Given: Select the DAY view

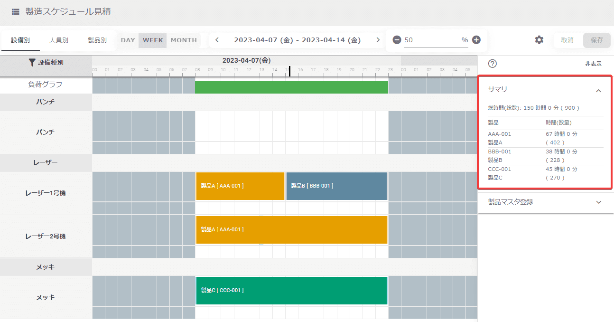Looking at the screenshot, I should coord(128,40).
